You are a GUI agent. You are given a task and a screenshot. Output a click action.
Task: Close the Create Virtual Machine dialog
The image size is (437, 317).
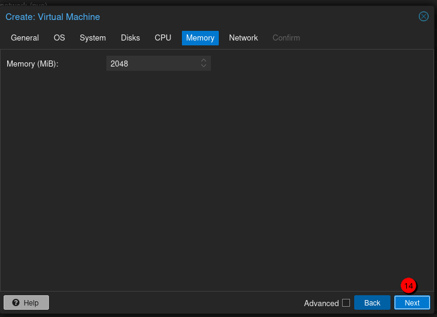pos(424,16)
